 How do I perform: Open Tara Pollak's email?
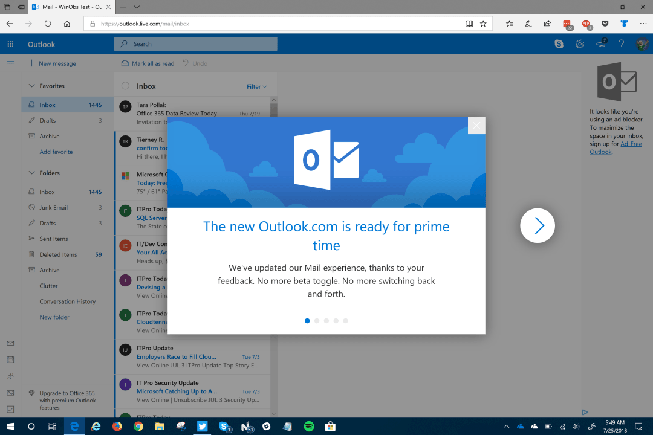coord(192,113)
